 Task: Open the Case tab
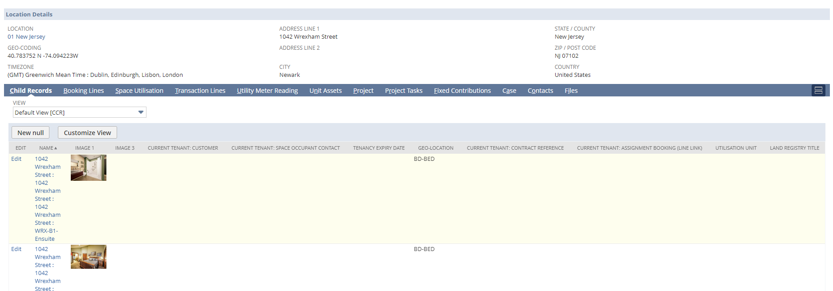coord(509,91)
